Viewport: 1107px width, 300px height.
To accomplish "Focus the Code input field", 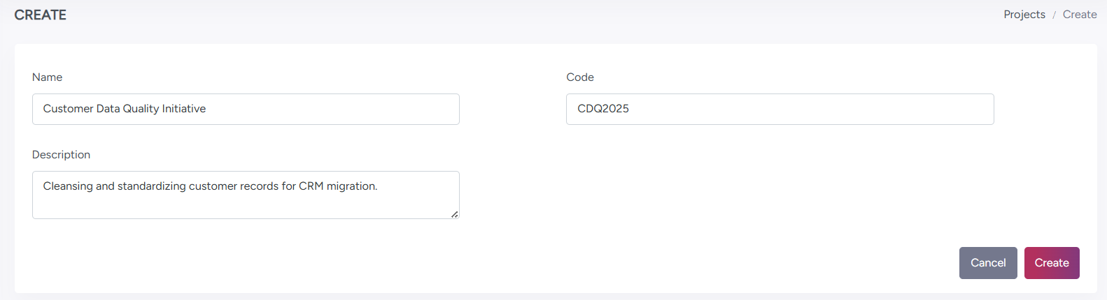I will (780, 110).
